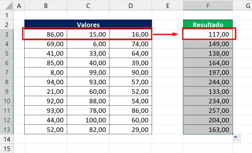252x153 pixels.
Task: Click the green Resultado header cell
Action: click(x=208, y=25)
